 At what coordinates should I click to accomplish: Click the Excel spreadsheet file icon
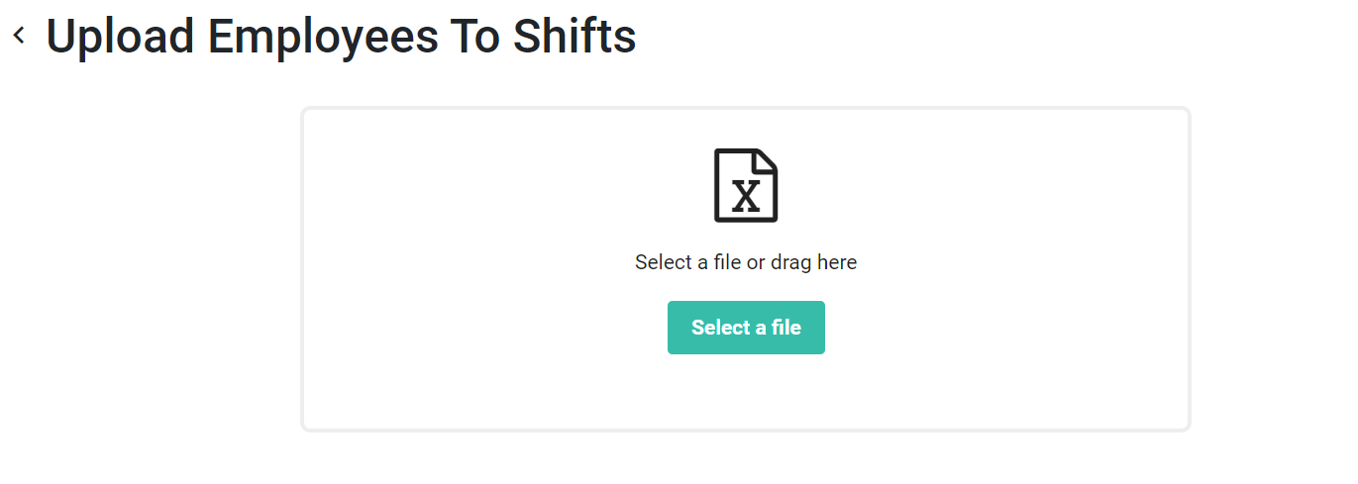click(x=746, y=185)
